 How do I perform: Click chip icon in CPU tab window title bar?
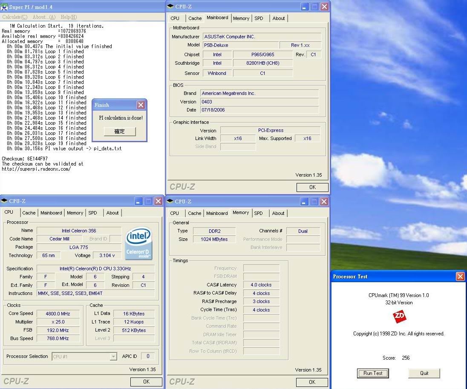coord(4,201)
